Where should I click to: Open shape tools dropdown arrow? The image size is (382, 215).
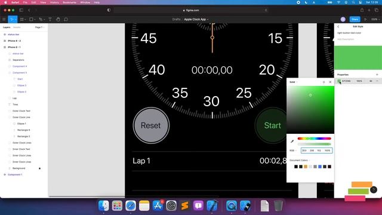click(x=35, y=20)
